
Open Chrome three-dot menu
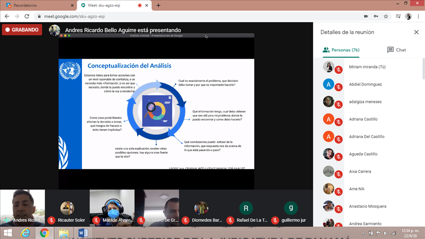[x=418, y=16]
